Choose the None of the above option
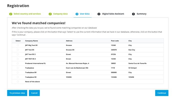 [18, 81]
